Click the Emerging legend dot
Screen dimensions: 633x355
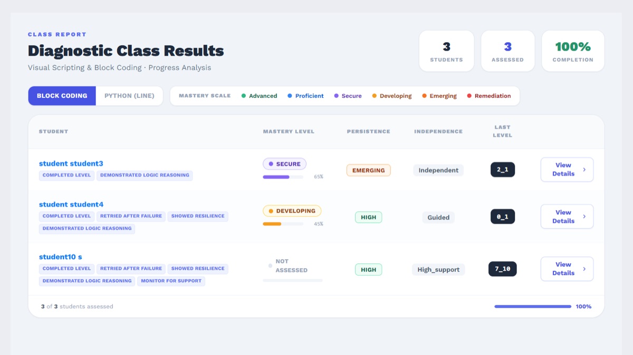[x=424, y=96]
